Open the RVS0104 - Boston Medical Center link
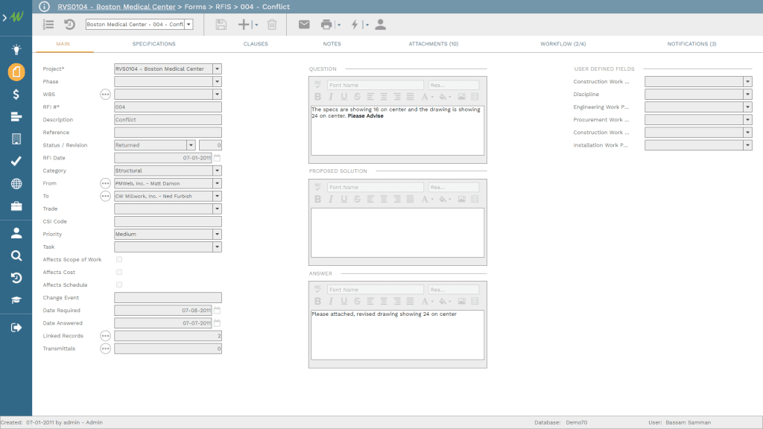763x429 pixels. point(116,7)
